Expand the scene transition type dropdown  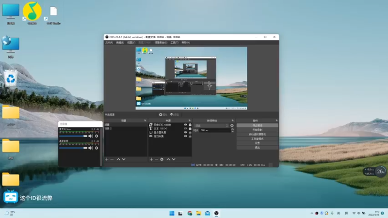(x=211, y=125)
